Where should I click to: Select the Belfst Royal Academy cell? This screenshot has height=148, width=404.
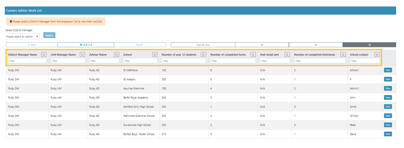coord(140,97)
